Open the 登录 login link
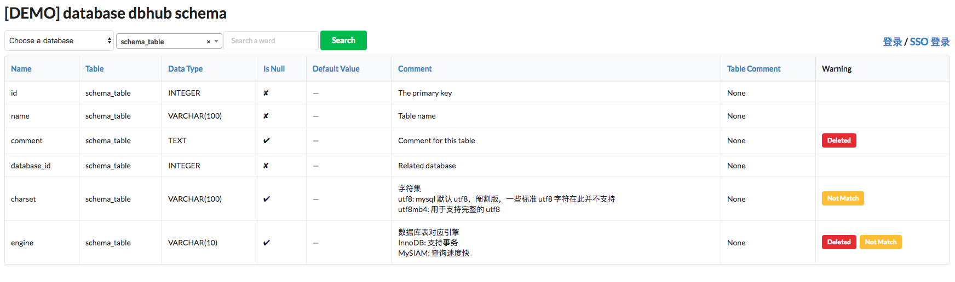This screenshot has width=955, height=282. click(892, 42)
